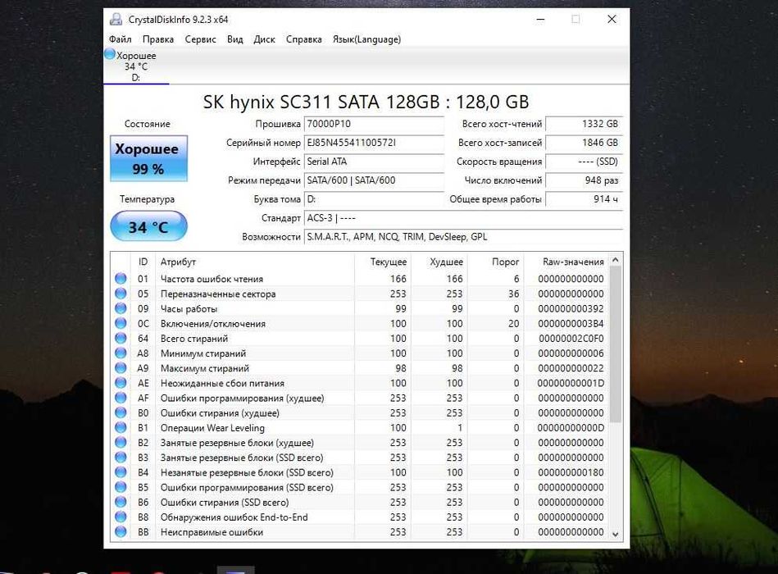Click the status icon for attribute 05
This screenshot has width=778, height=574.
pyautogui.click(x=121, y=294)
